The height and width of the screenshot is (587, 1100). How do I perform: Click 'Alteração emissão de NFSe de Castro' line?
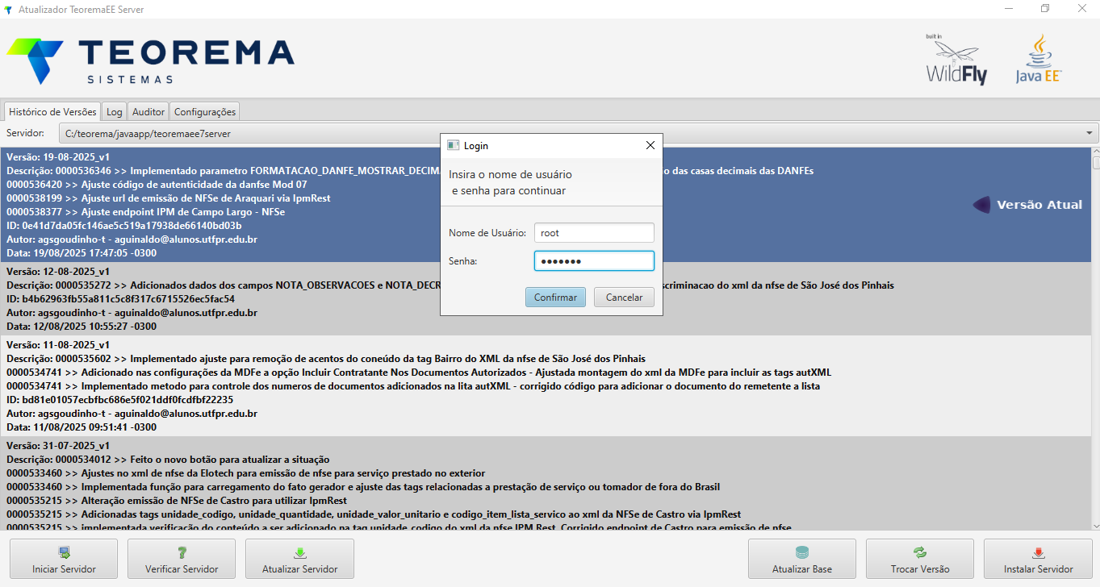point(177,501)
